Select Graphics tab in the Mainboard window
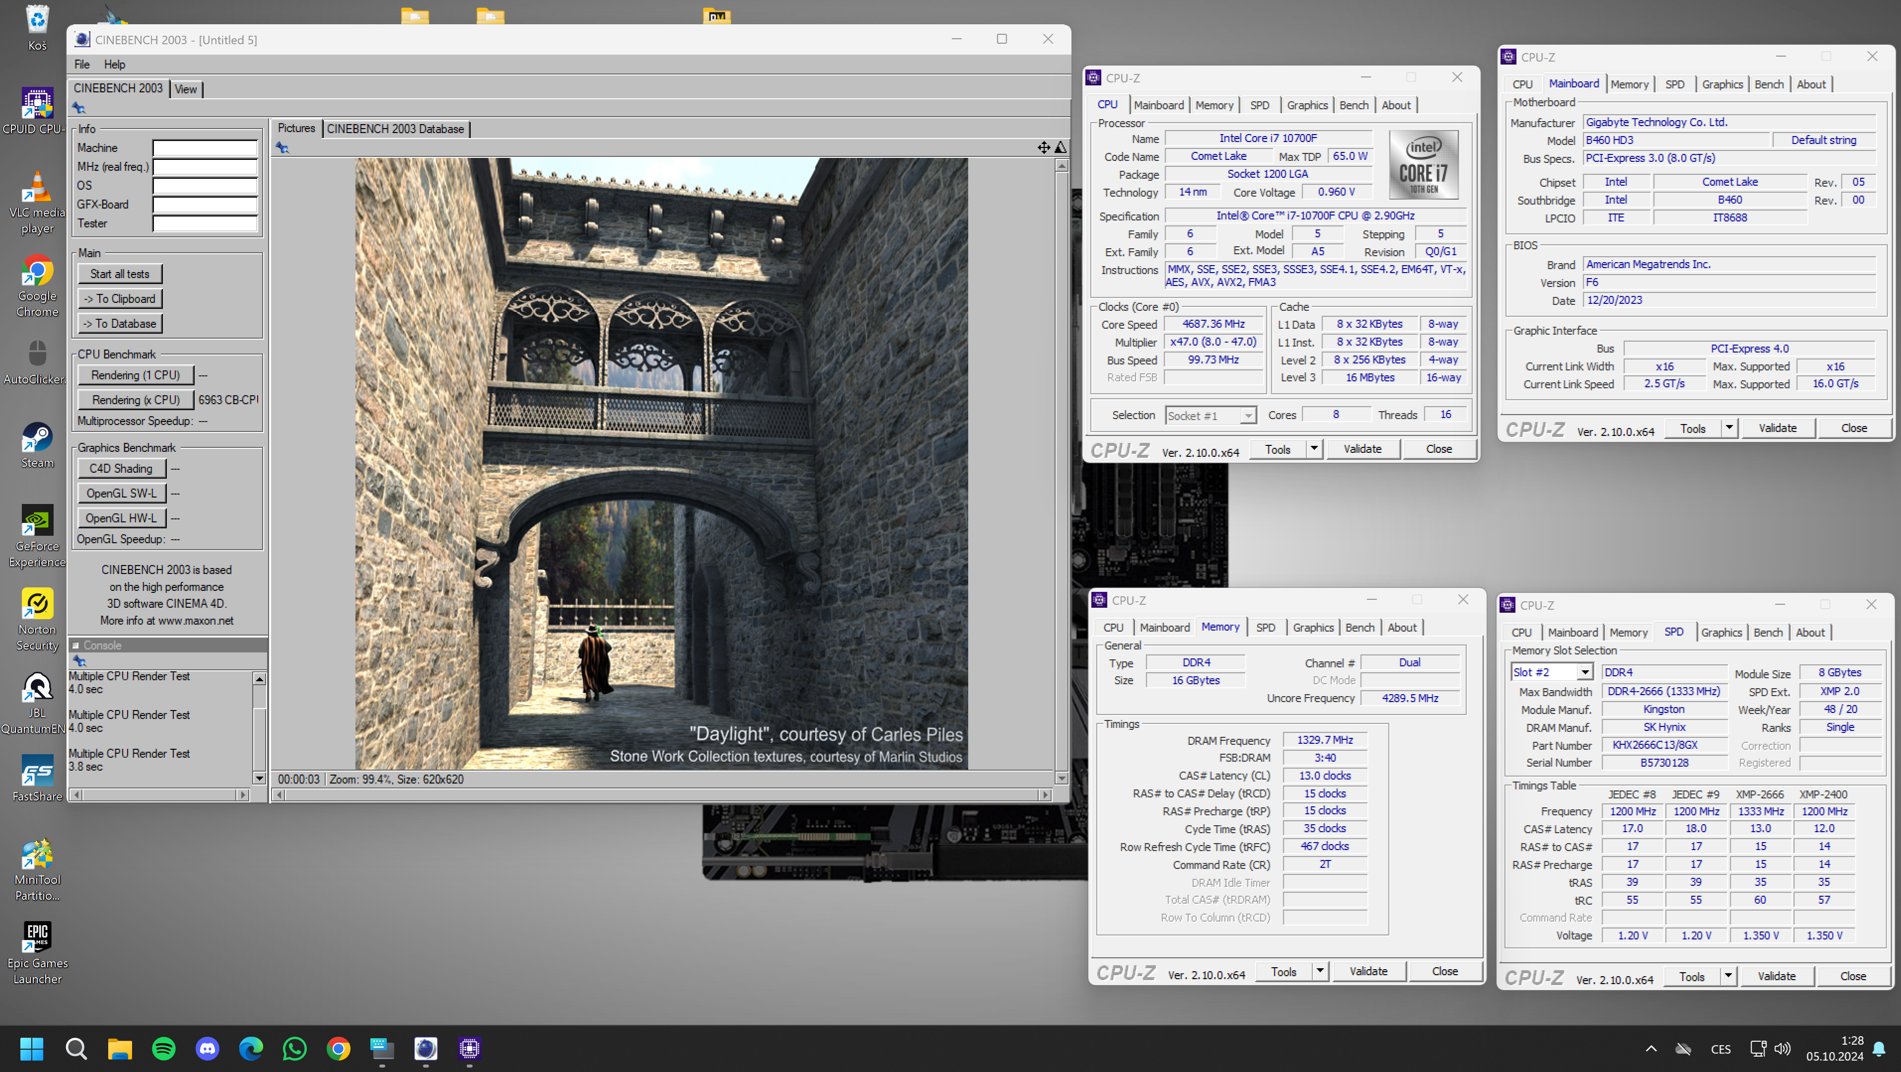Viewport: 1901px width, 1072px height. point(1722,84)
